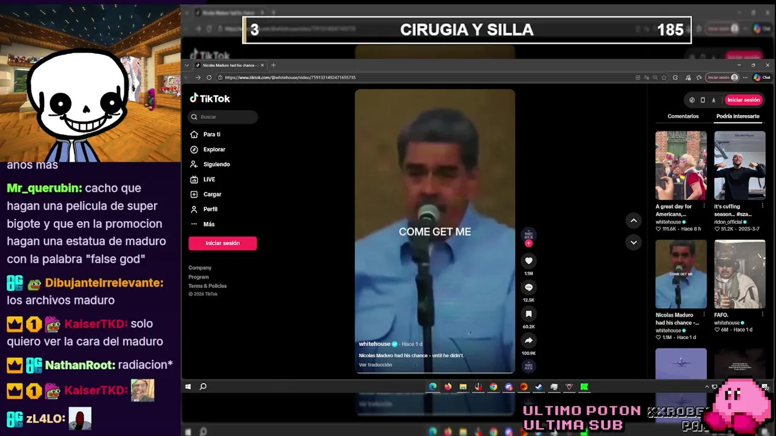Open Steam from the taskbar

[539, 386]
